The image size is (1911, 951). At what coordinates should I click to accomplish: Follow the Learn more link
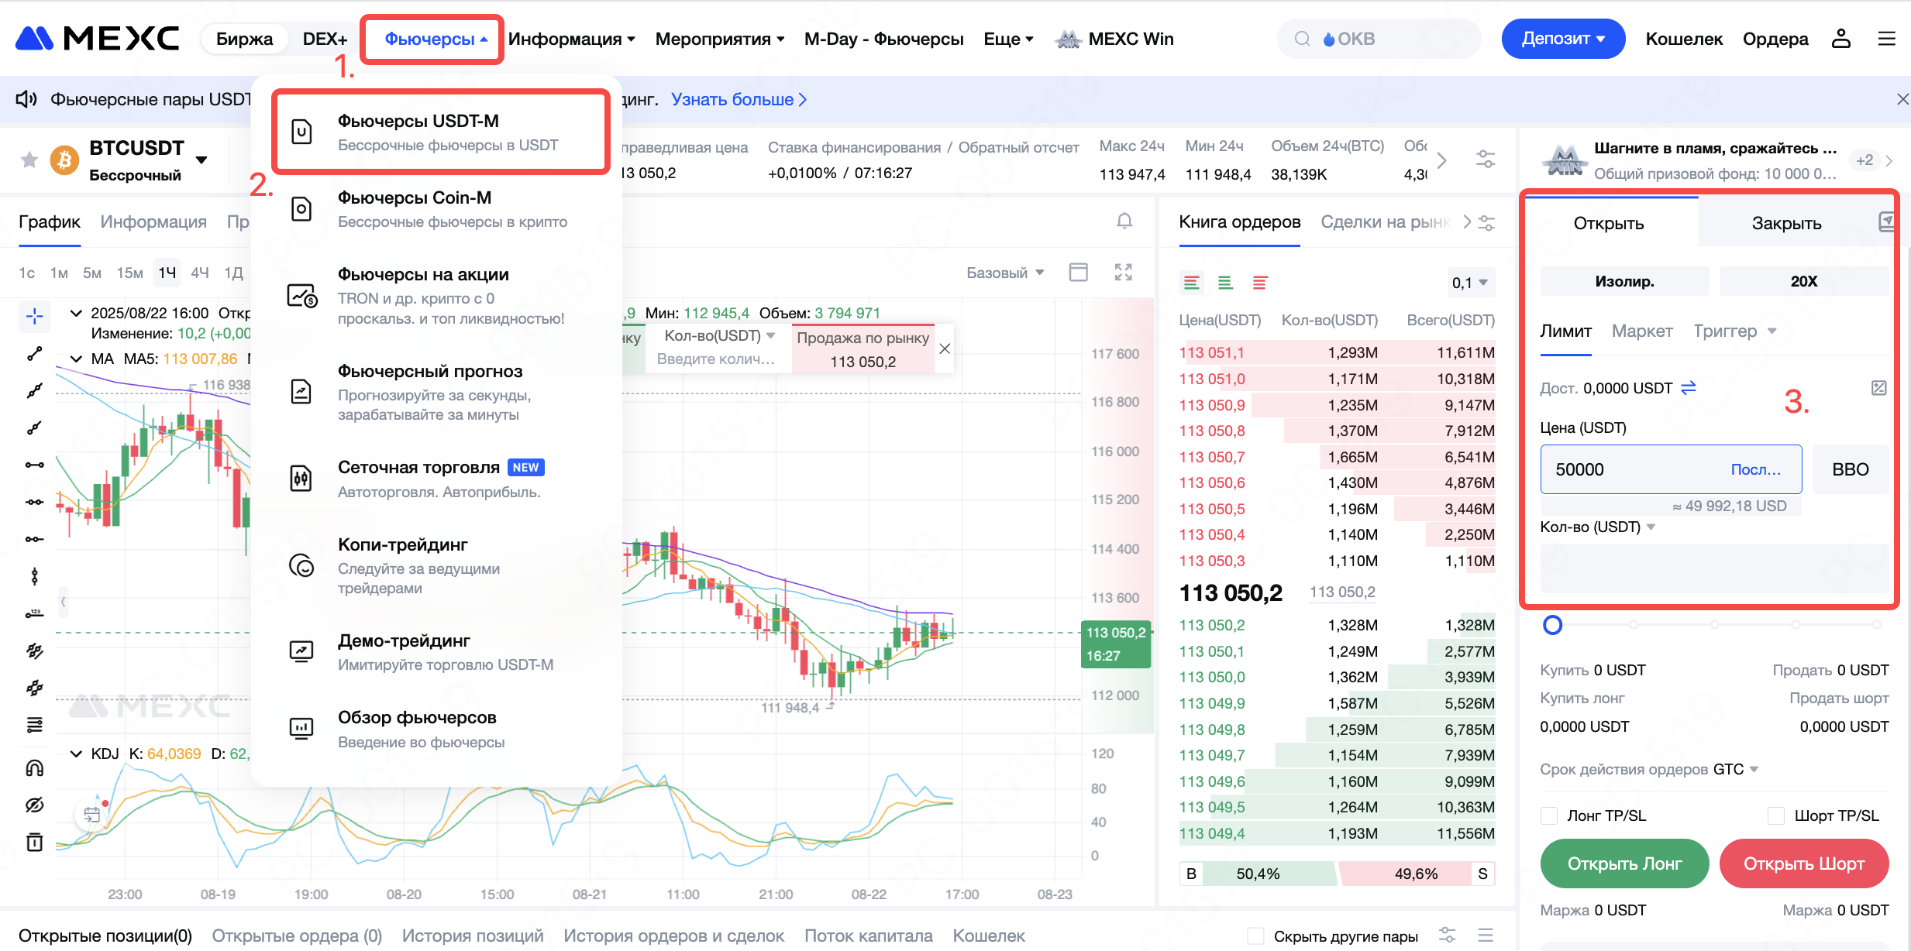[x=739, y=99]
